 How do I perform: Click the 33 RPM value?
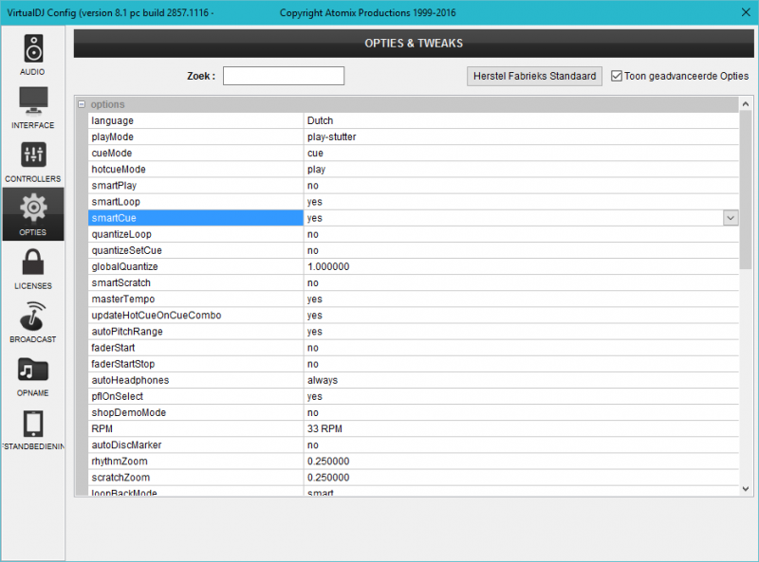click(x=324, y=429)
